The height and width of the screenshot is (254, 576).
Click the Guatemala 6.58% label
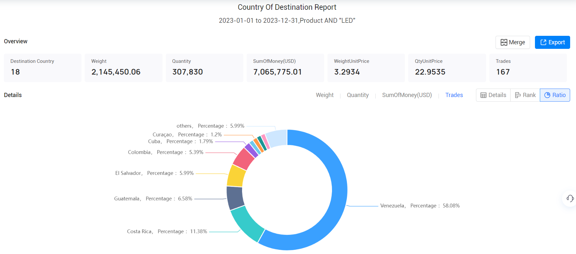[153, 199]
